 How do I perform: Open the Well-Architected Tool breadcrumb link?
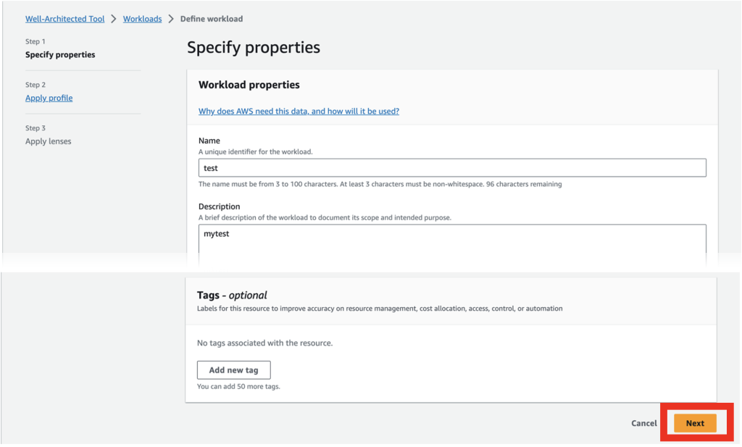(65, 19)
